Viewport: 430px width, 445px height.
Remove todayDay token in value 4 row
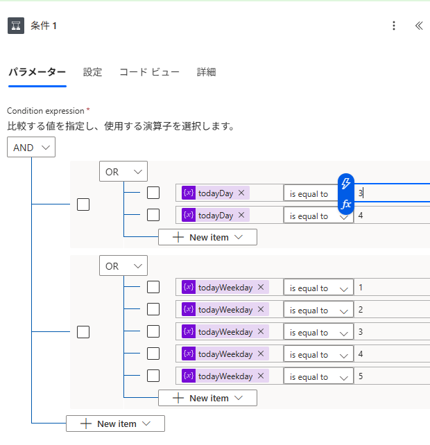click(241, 215)
